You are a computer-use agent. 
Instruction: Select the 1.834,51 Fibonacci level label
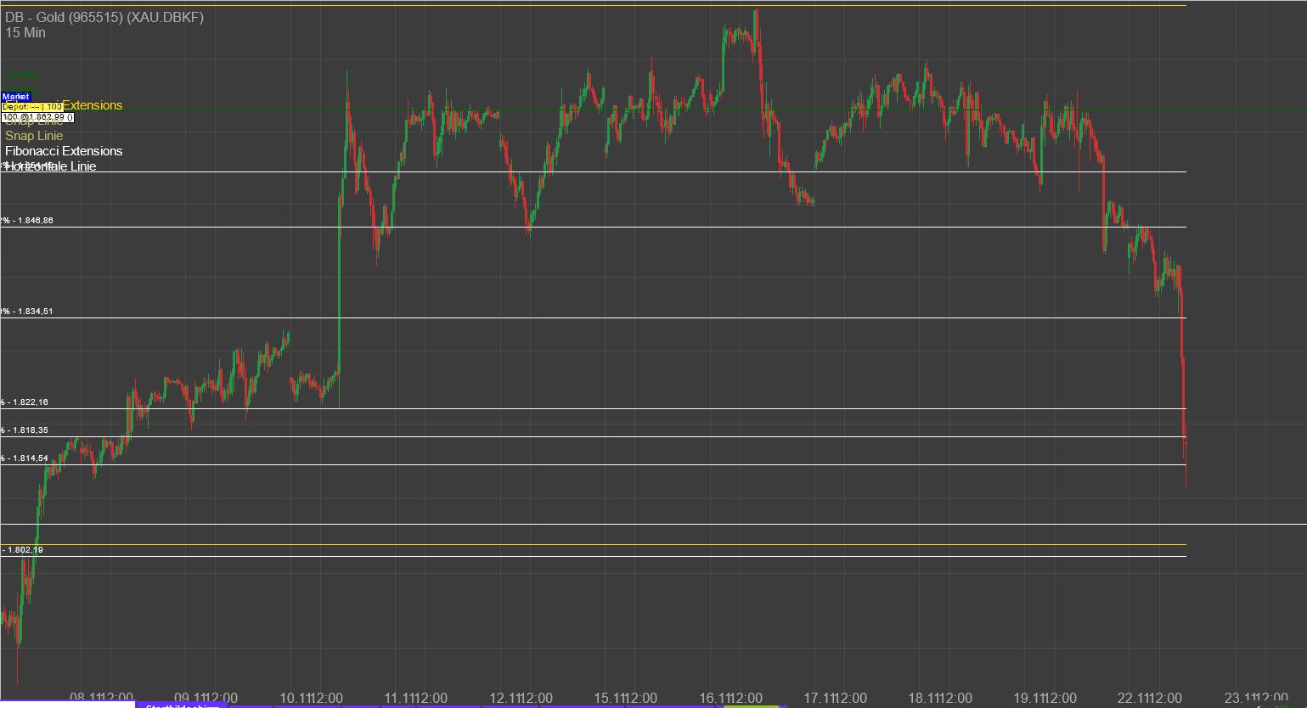27,312
